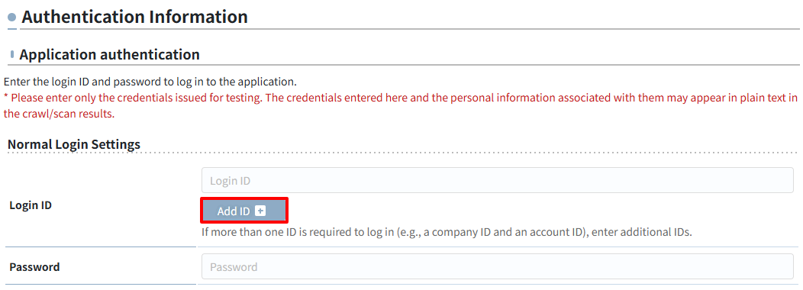
Task: Click the "Enter the login ID and password" instruction
Action: point(150,82)
